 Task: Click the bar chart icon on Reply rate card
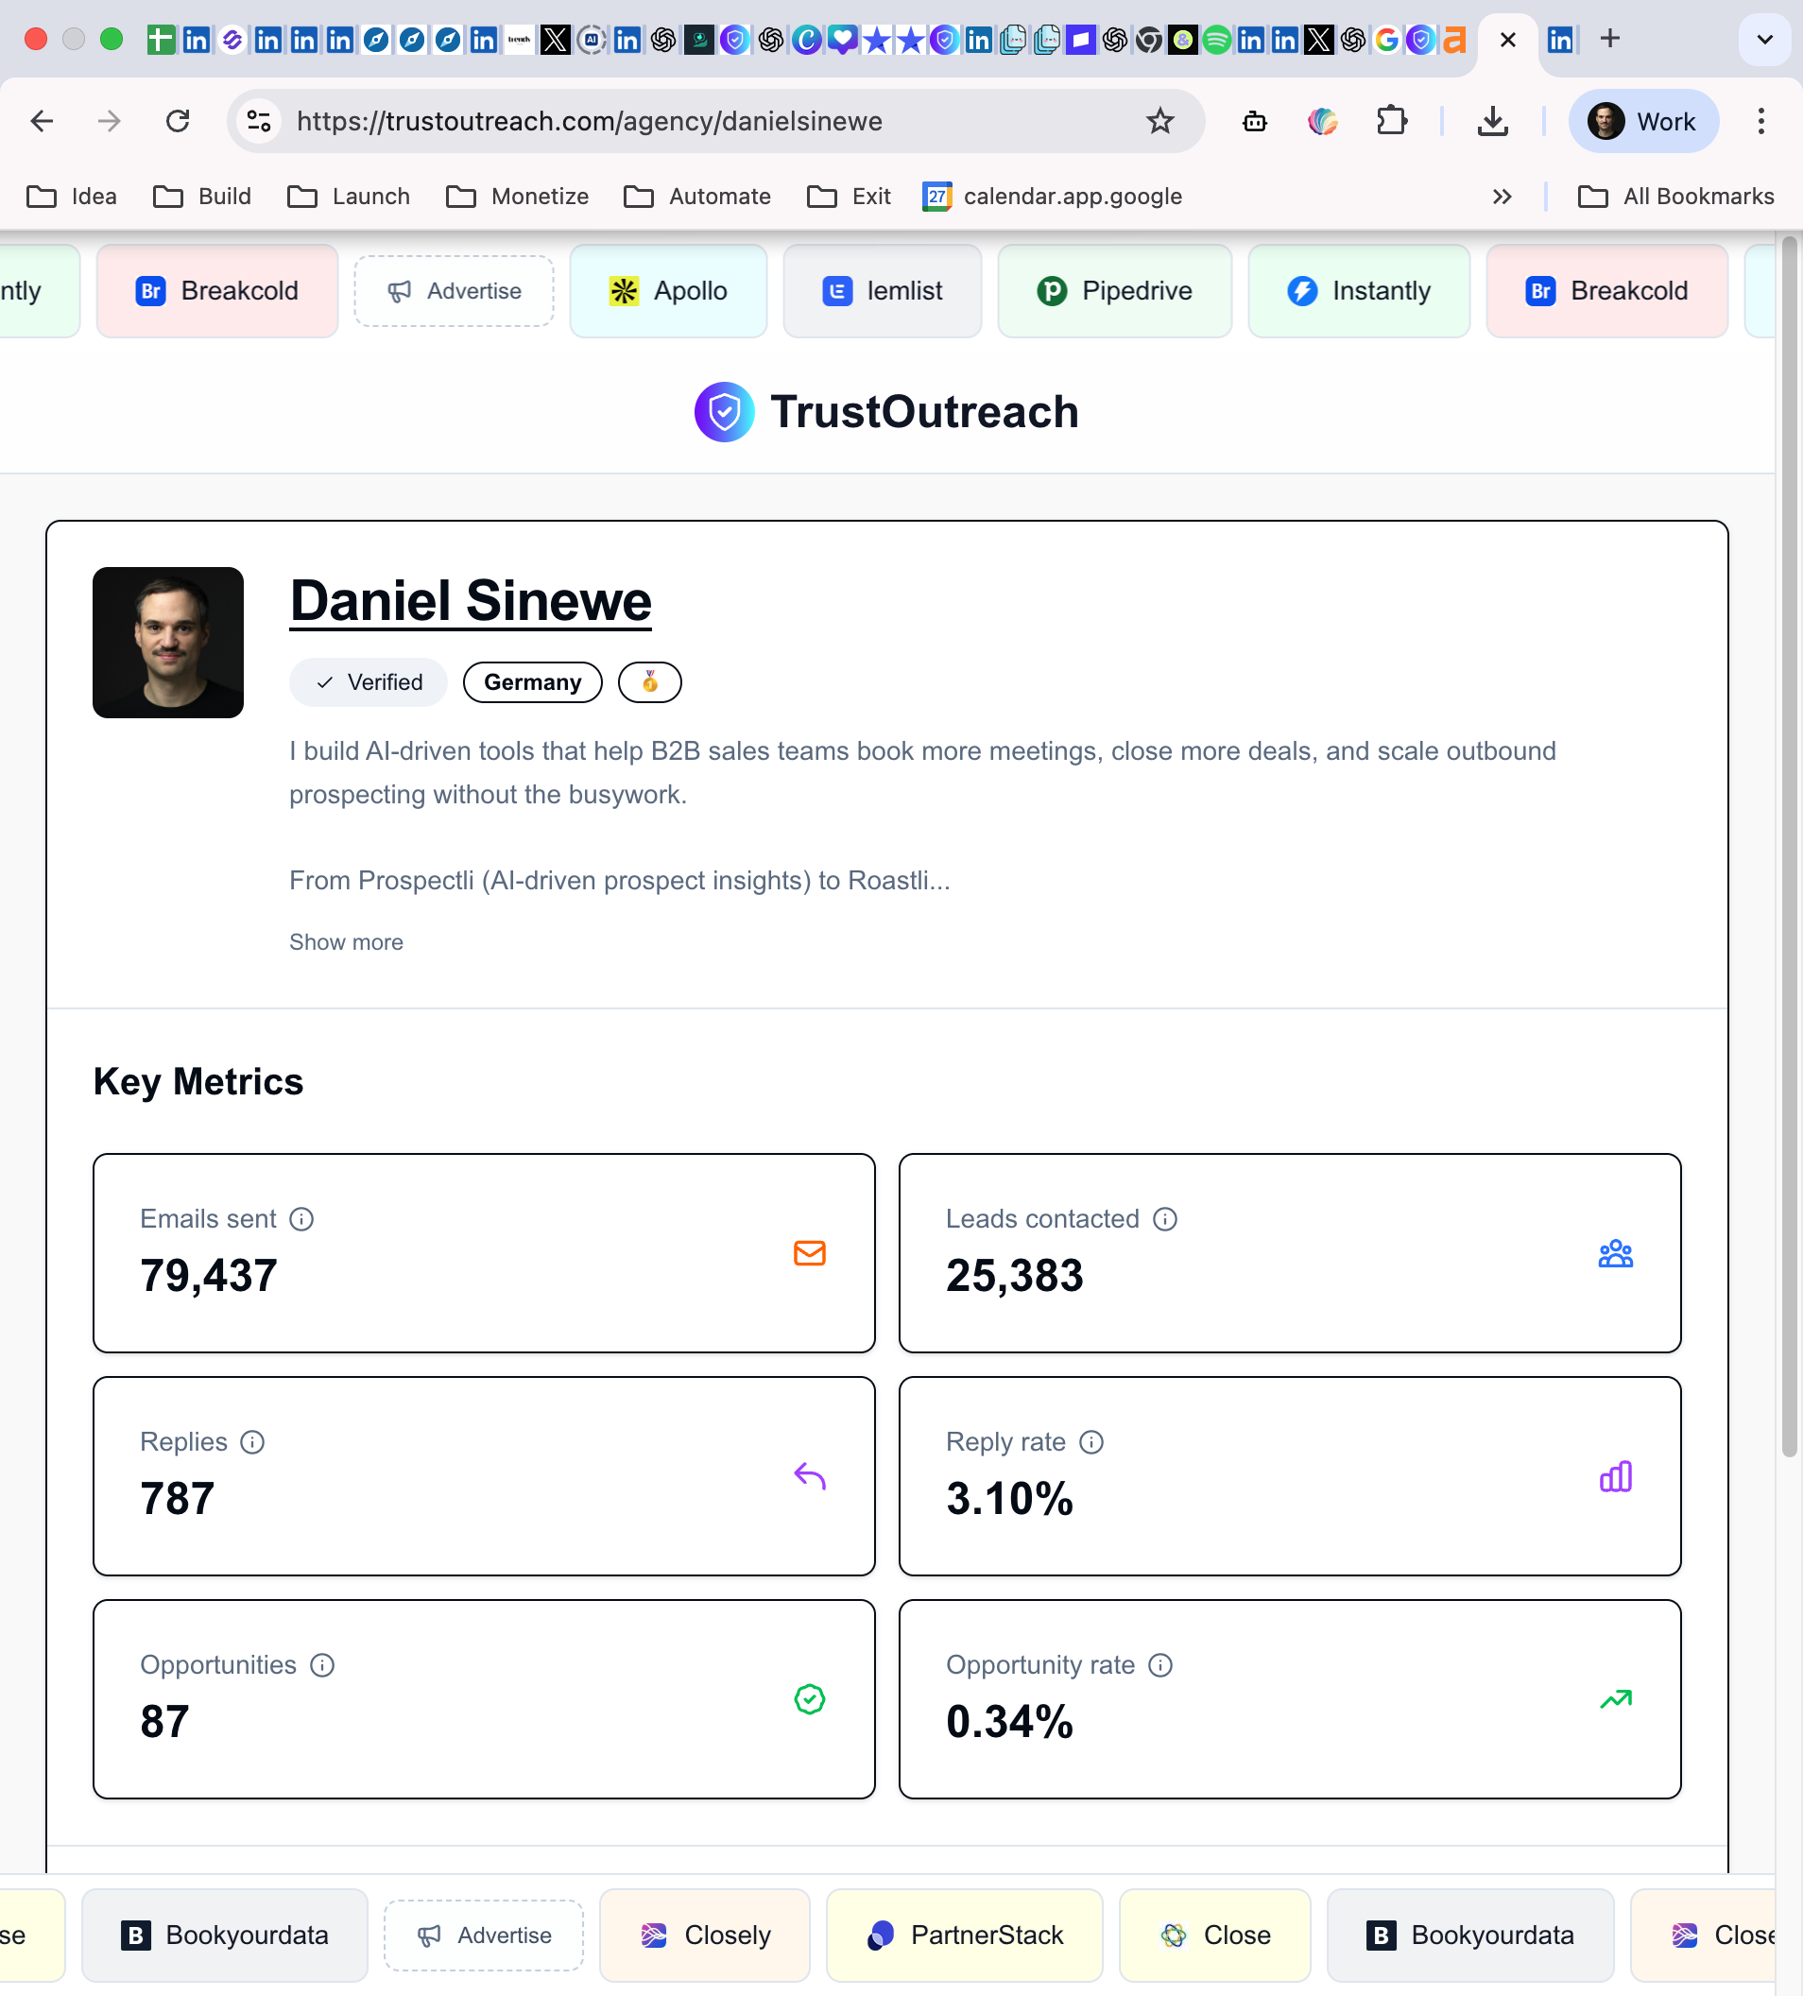pyautogui.click(x=1614, y=1477)
